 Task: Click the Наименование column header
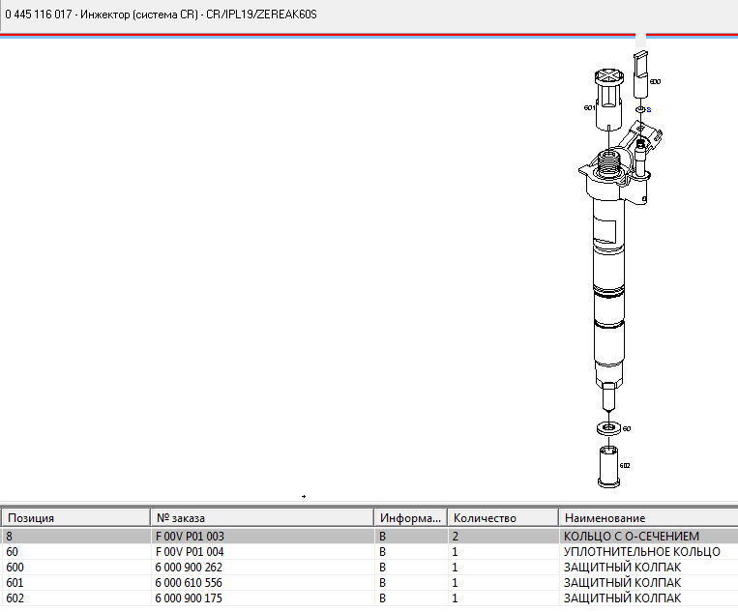(x=646, y=518)
